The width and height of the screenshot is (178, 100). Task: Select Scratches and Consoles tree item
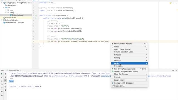coord(14,22)
